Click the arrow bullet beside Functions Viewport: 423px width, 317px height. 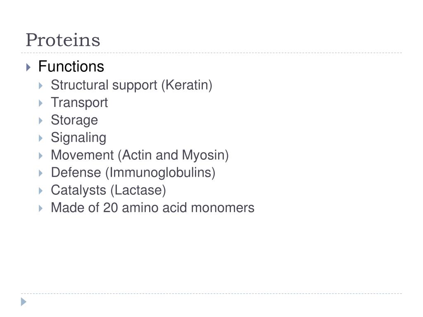29,67
